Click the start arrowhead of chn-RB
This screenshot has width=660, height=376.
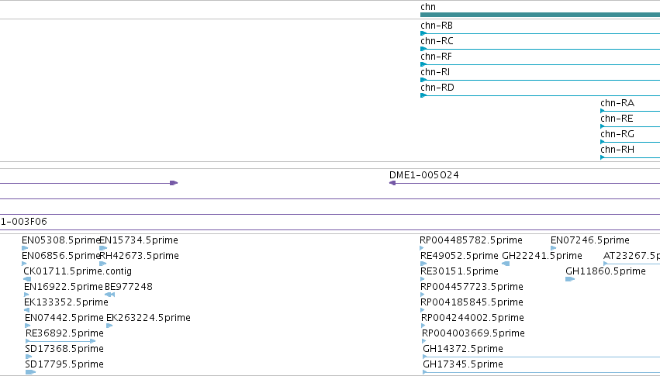click(x=423, y=33)
